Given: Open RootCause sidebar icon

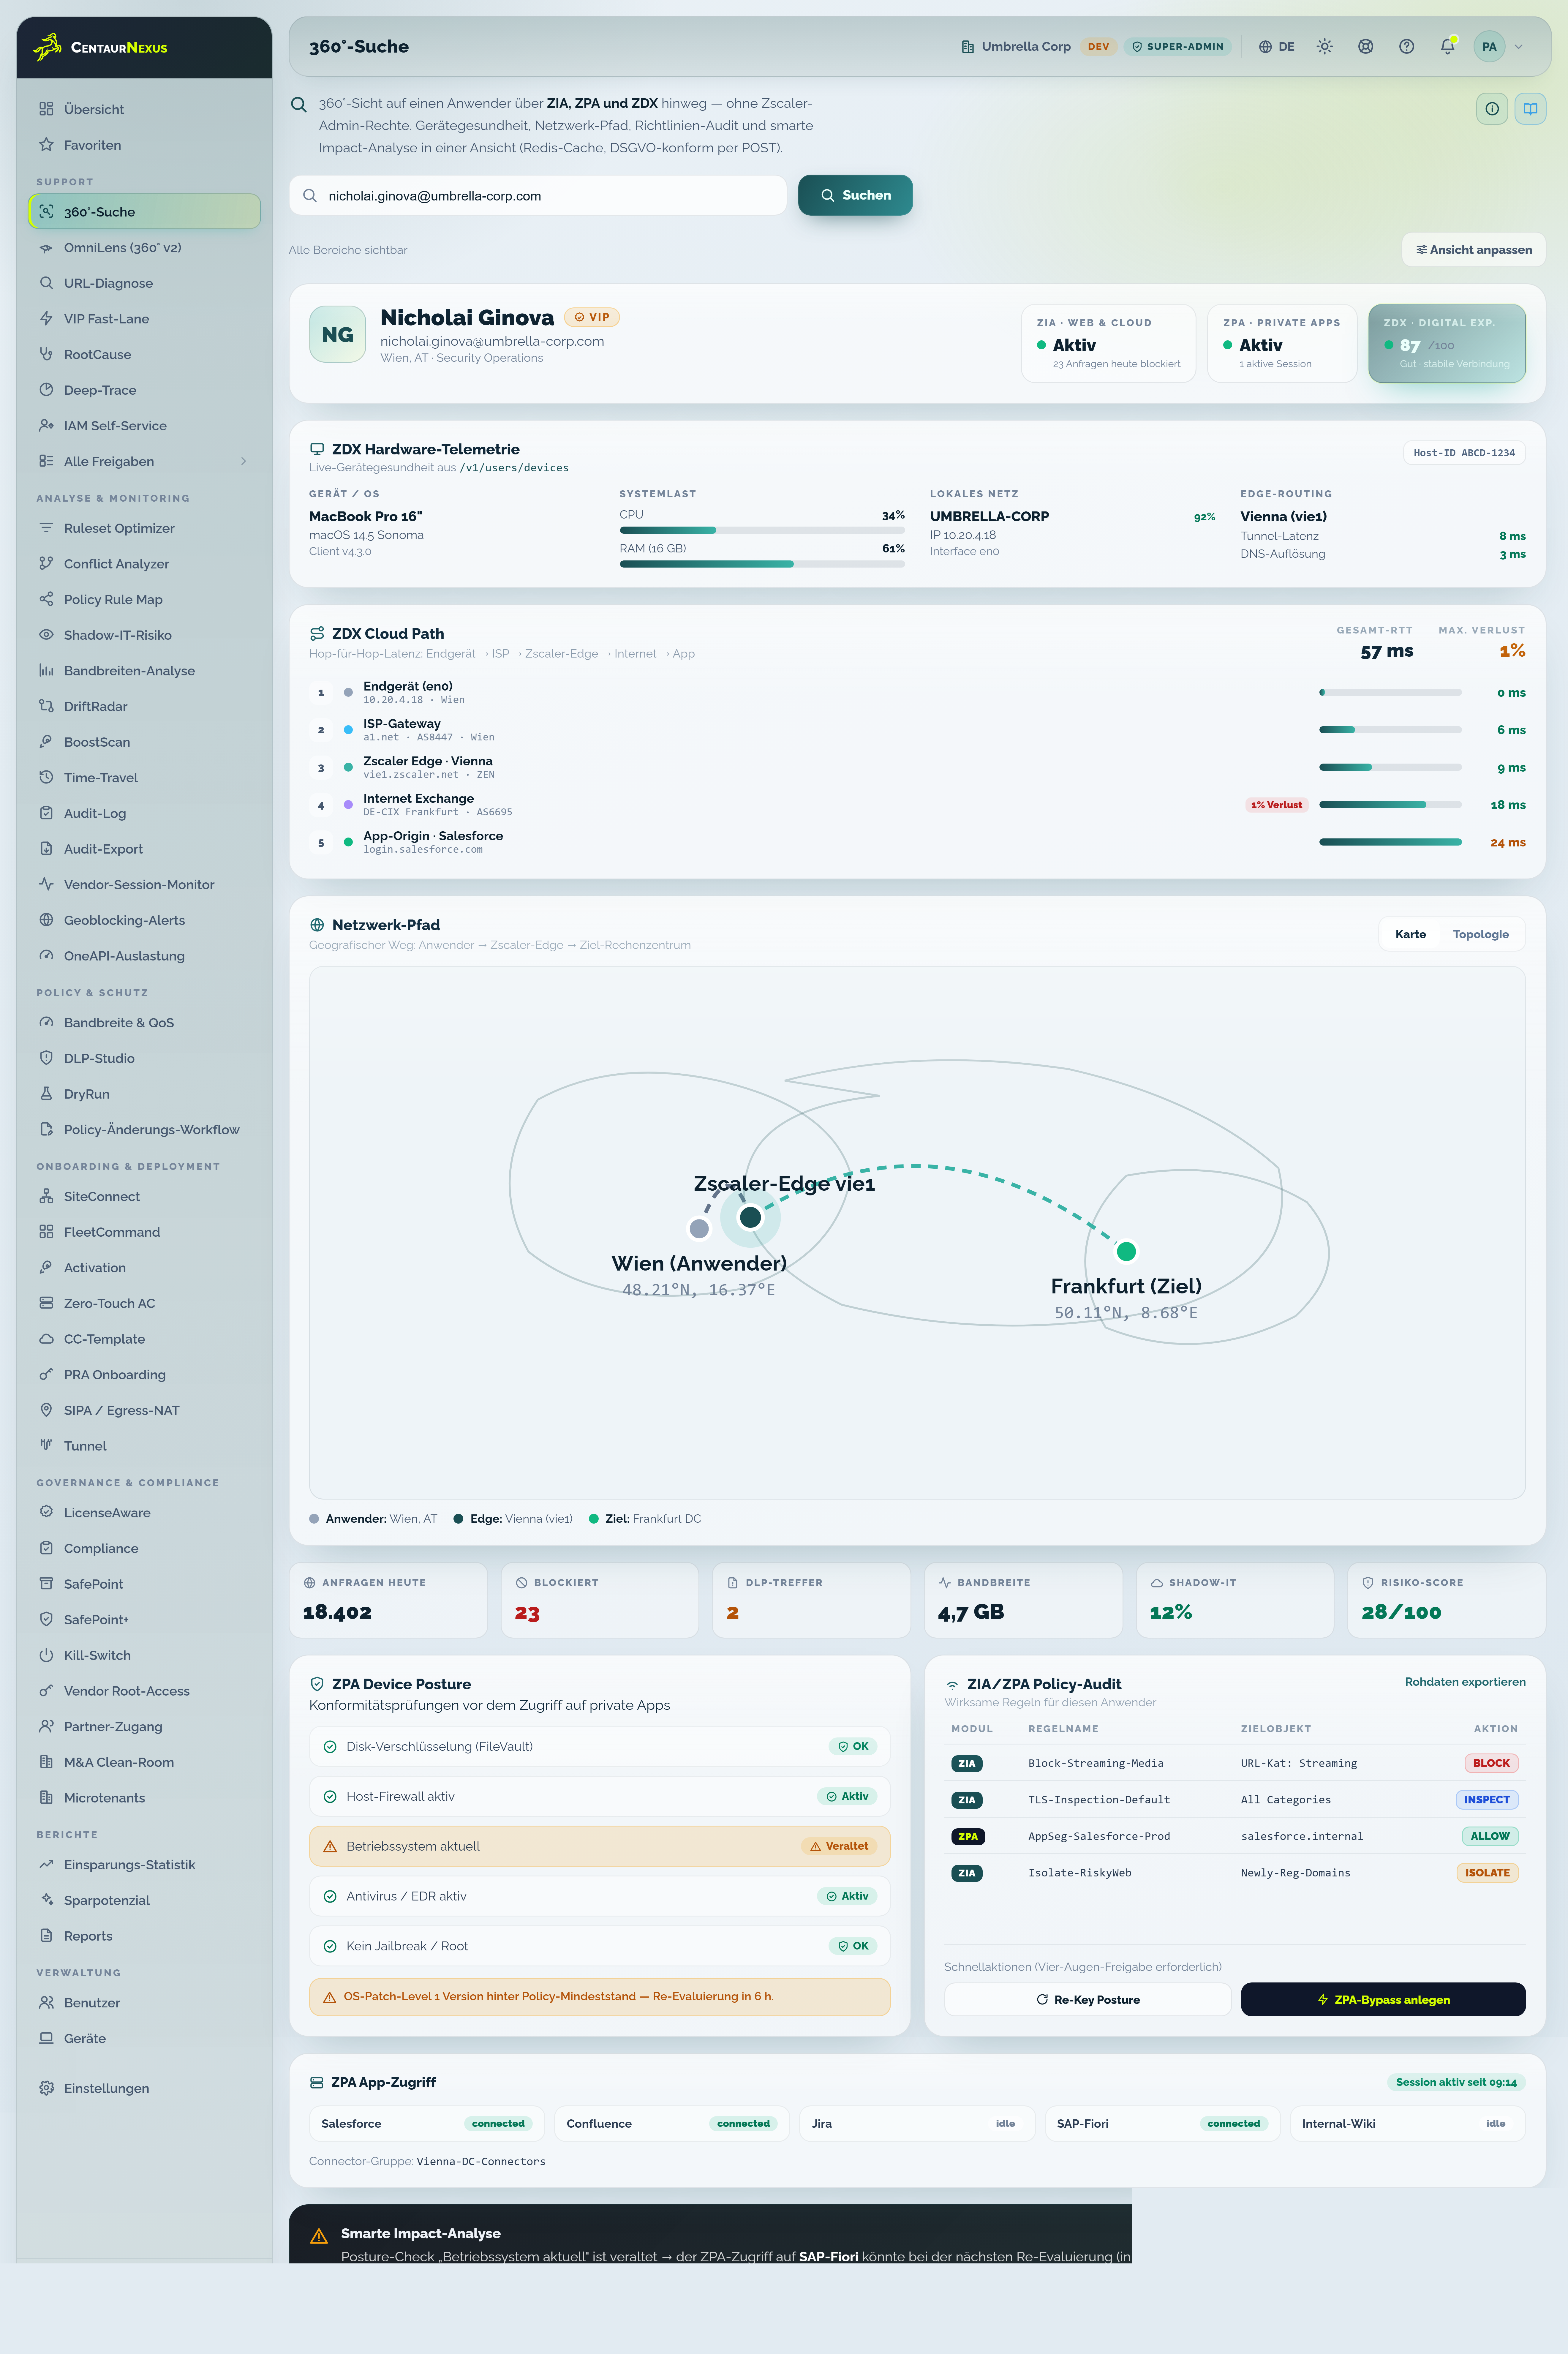Looking at the screenshot, I should 46,354.
